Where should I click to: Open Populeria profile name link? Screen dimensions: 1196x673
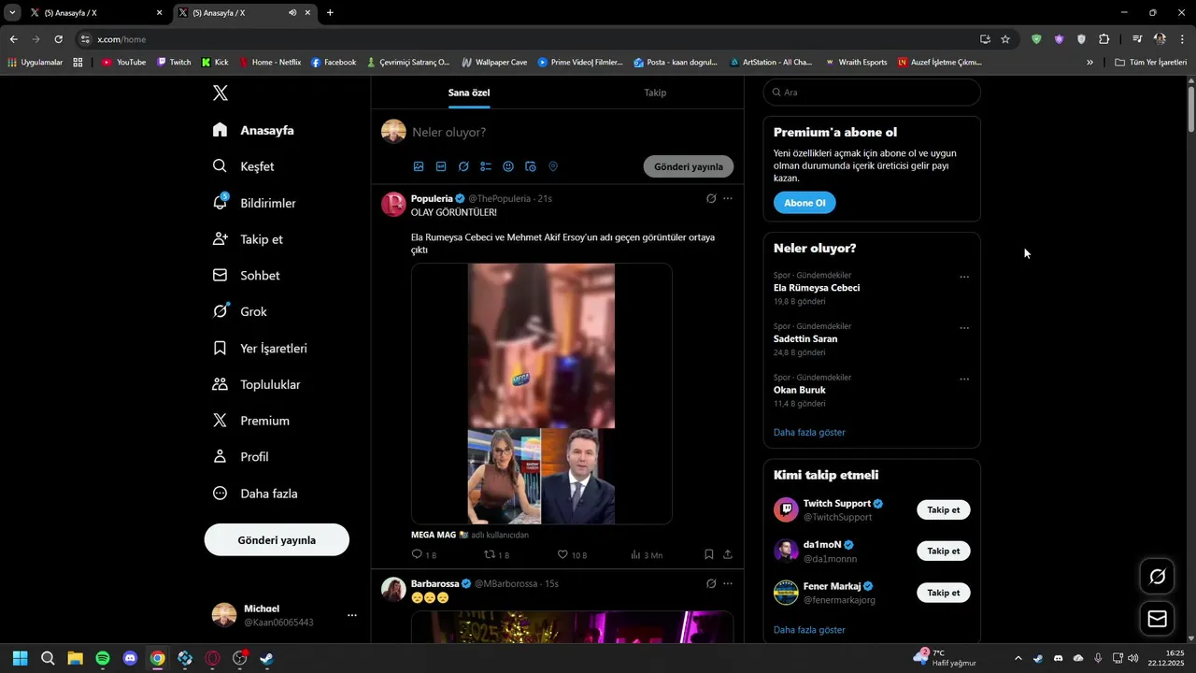[x=432, y=198]
